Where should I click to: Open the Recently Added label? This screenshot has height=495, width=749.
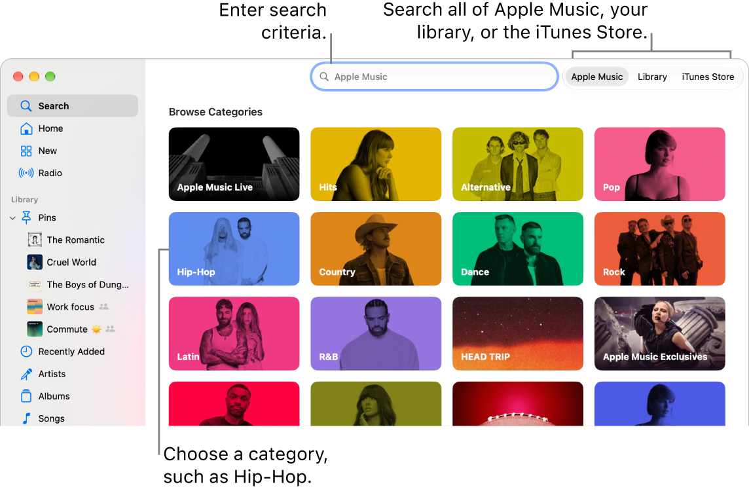(71, 352)
